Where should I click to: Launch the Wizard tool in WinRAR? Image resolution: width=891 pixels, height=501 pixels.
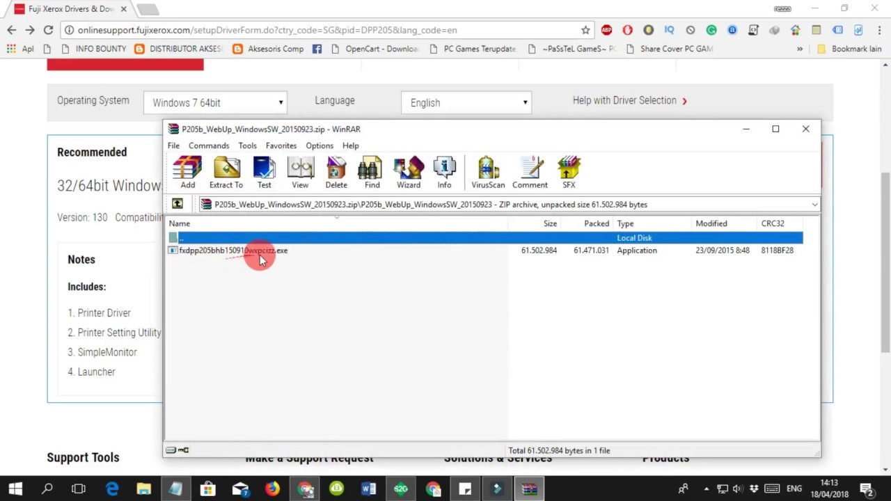point(409,172)
